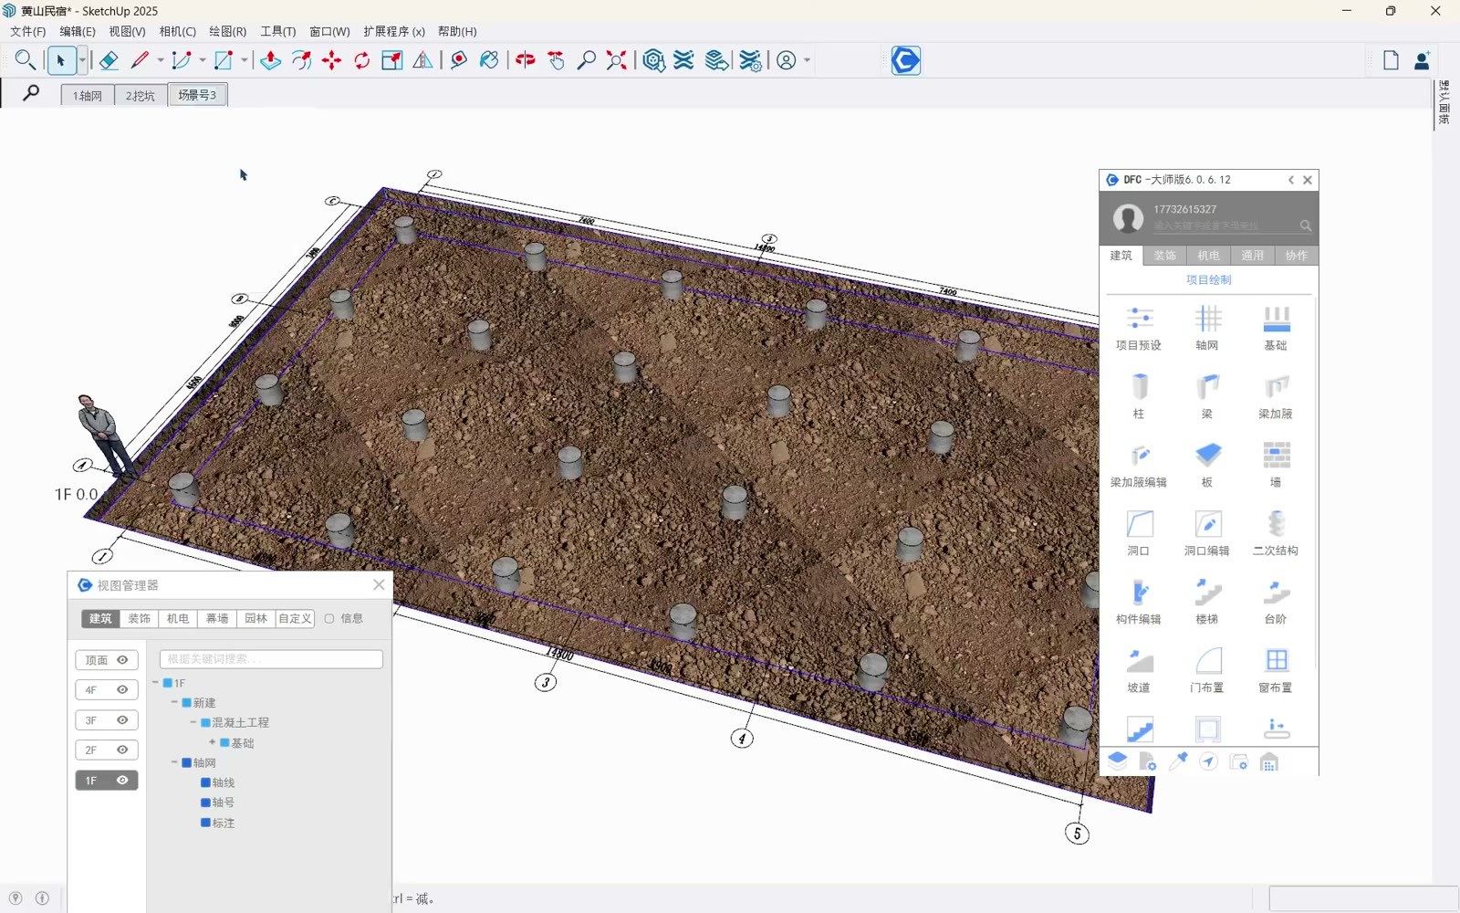This screenshot has width=1460, height=913.
Task: Close the 视图管理器 view manager panel
Action: click(x=379, y=584)
